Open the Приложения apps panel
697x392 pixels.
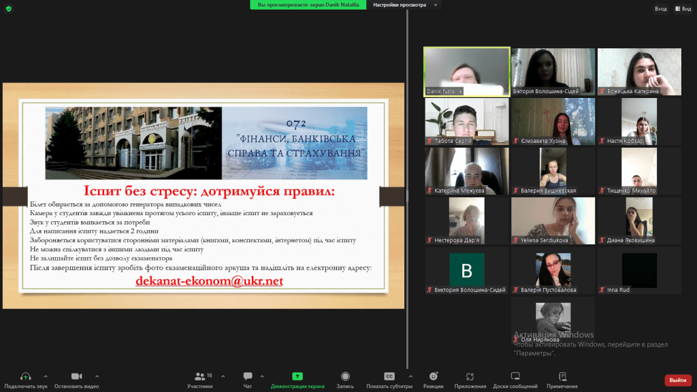(470, 379)
